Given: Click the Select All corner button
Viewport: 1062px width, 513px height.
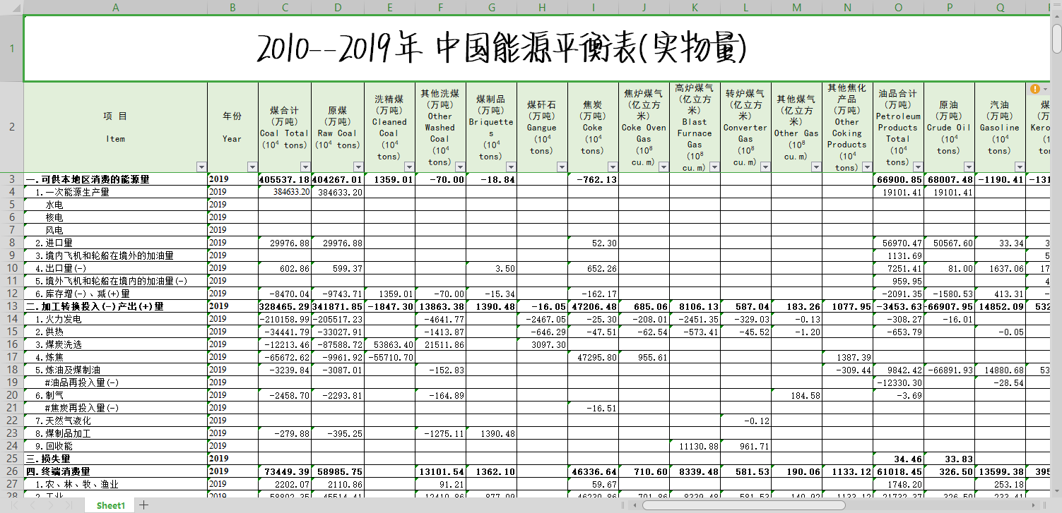Looking at the screenshot, I should click(11, 7).
